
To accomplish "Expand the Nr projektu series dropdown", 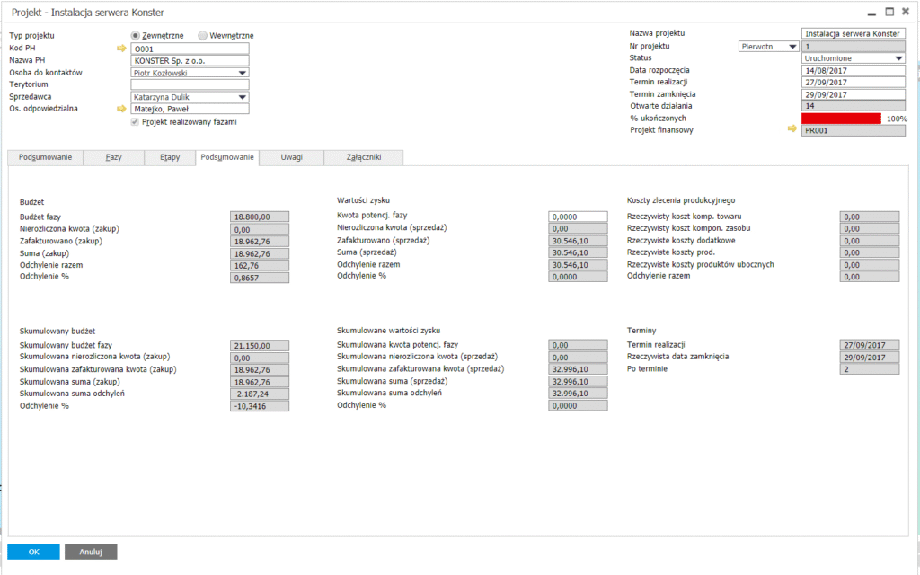I will 792,46.
